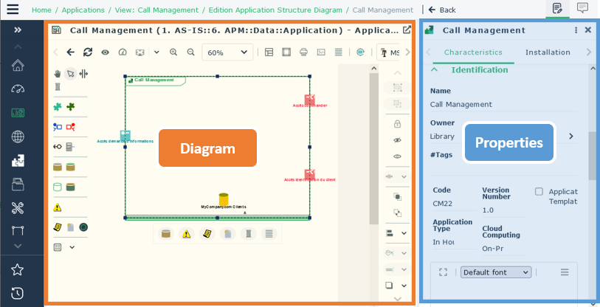Screen dimensions: 600x307
Task: Open the Home icon in the sidebar
Action: coord(18,64)
